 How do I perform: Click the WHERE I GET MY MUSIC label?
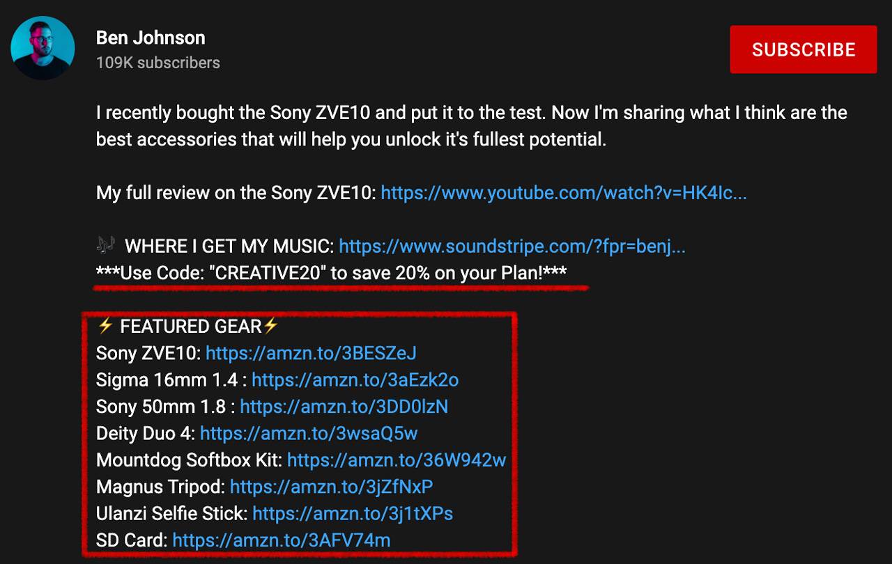[x=229, y=246]
